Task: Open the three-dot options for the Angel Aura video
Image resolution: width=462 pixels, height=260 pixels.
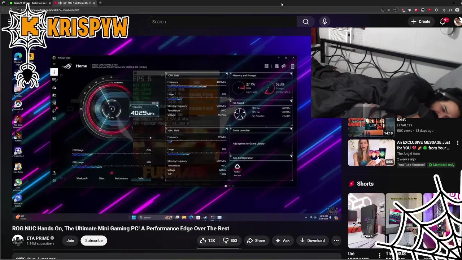Action: [458, 143]
